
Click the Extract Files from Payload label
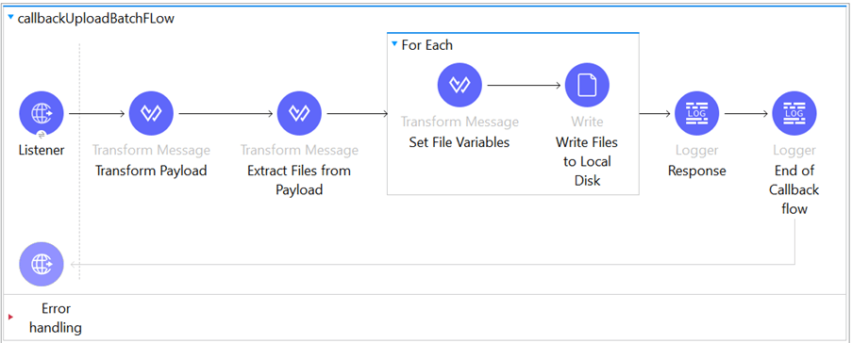click(299, 180)
